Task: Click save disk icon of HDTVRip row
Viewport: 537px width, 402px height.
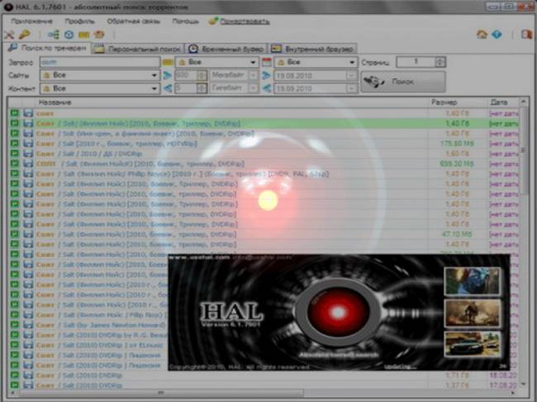Action: [28, 144]
